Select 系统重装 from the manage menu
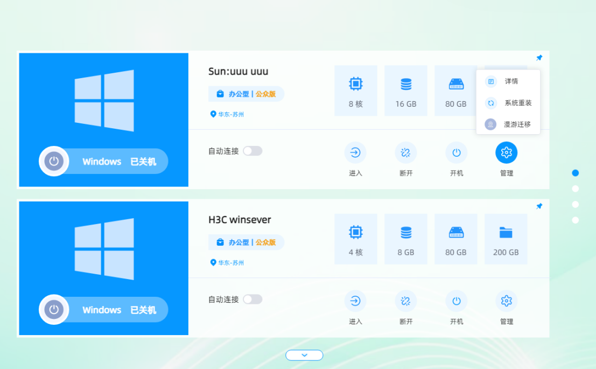Viewport: 596px width, 369px height. tap(508, 103)
